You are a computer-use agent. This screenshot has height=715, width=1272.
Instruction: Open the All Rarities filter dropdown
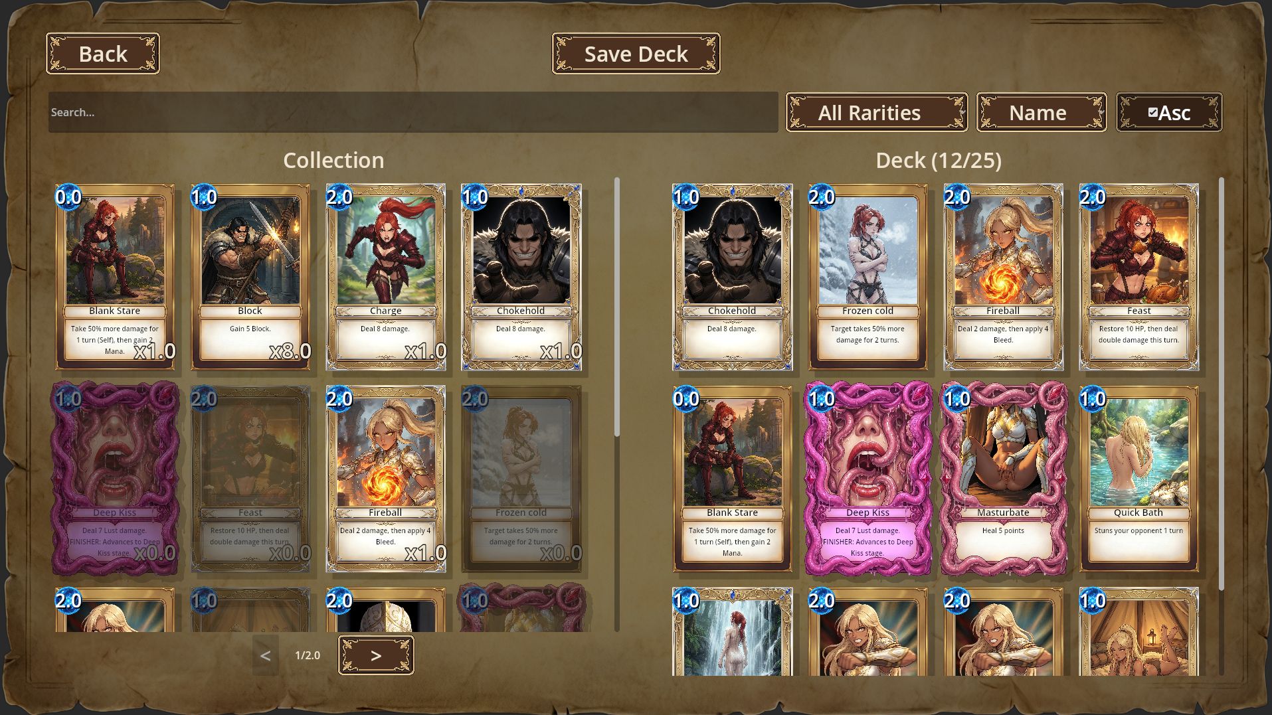pos(877,112)
